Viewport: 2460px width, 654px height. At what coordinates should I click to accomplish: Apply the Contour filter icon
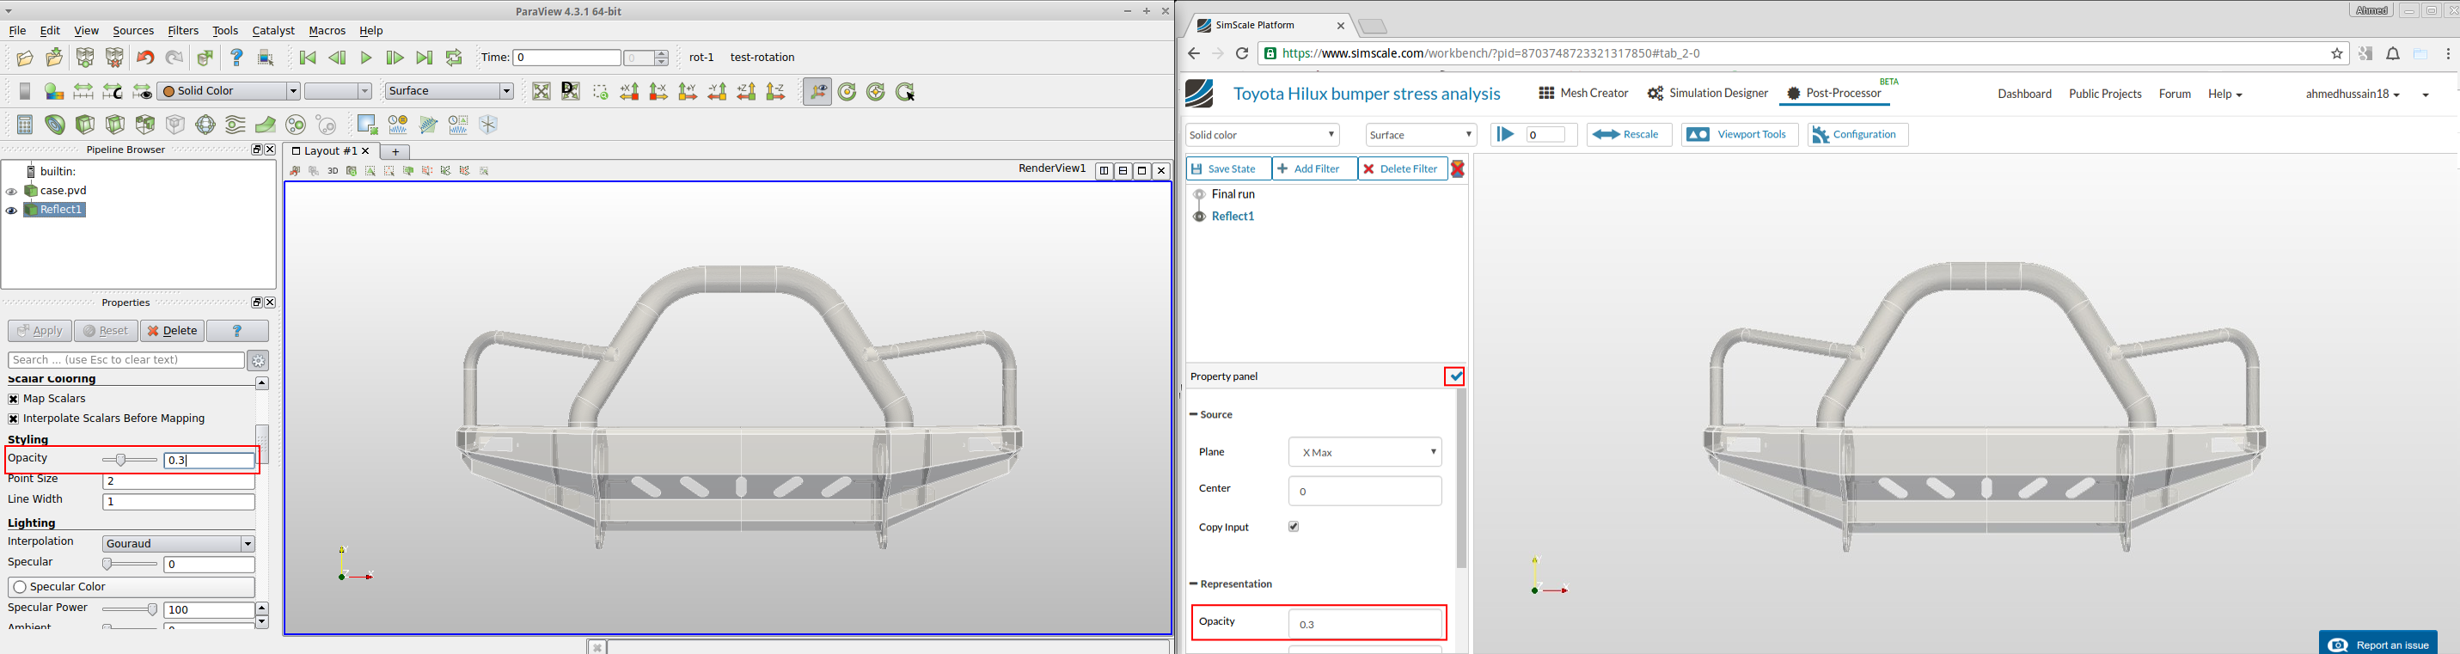(x=55, y=124)
